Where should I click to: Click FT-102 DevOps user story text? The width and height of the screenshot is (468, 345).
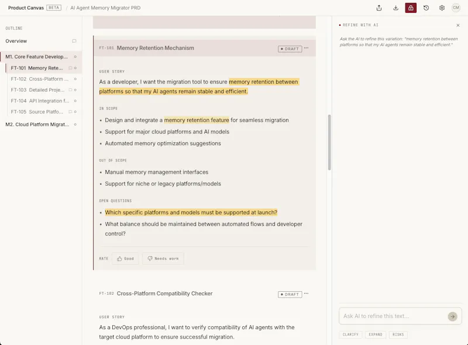pyautogui.click(x=197, y=332)
